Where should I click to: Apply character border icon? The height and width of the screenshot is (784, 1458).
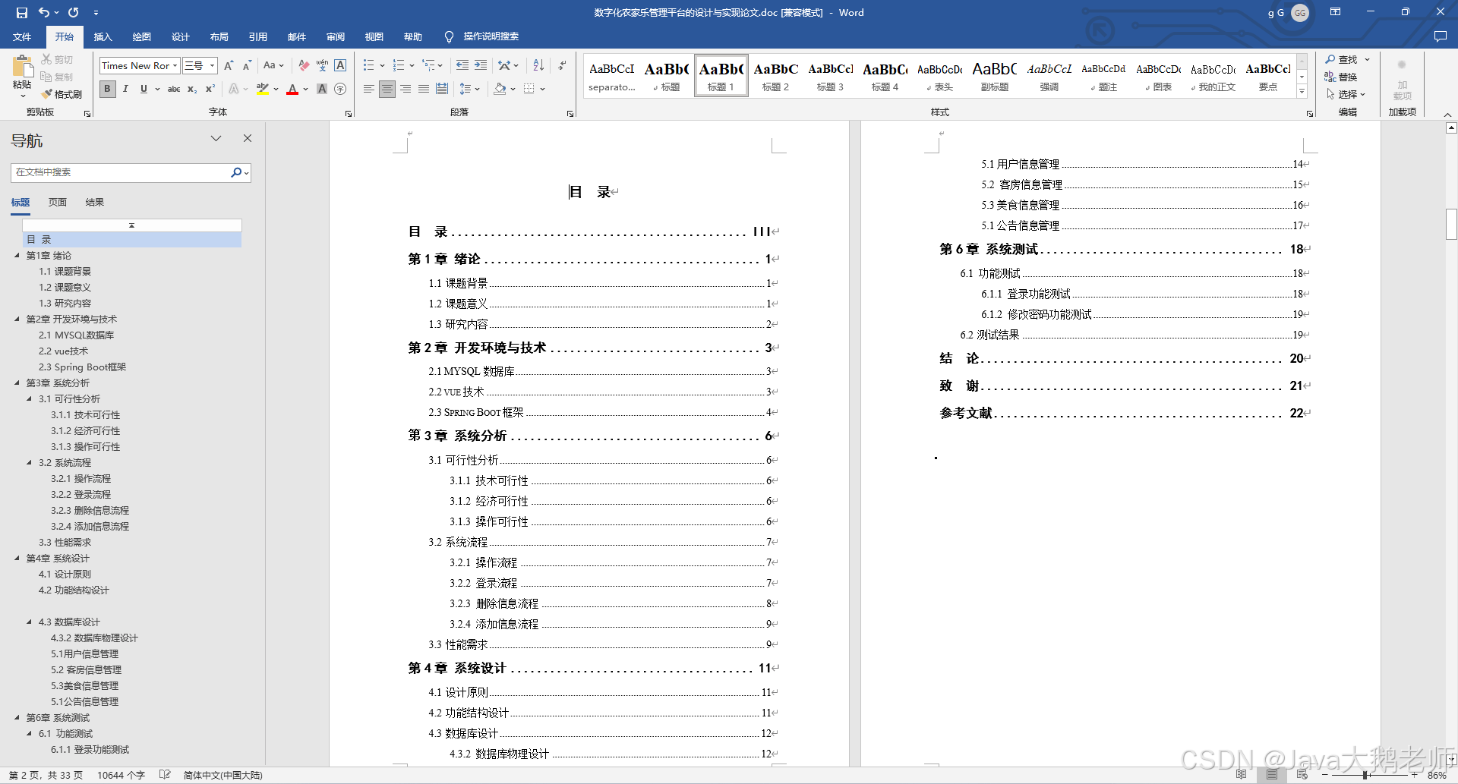tap(340, 65)
